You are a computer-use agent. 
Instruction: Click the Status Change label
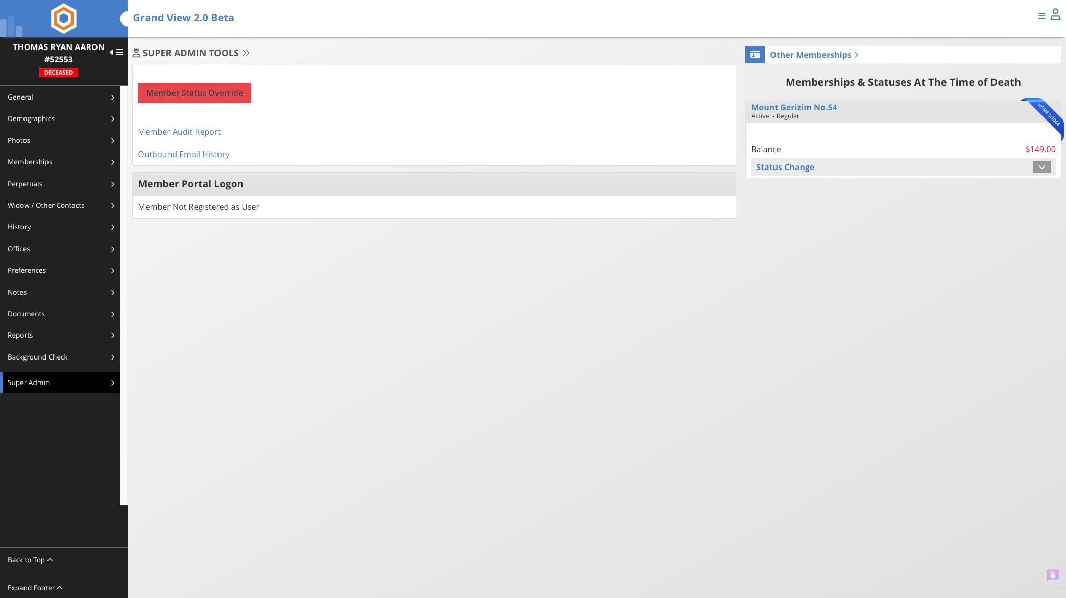pos(785,167)
